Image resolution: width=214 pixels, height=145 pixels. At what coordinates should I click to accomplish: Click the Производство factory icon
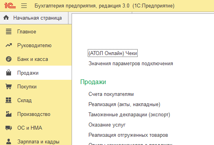[9, 114]
